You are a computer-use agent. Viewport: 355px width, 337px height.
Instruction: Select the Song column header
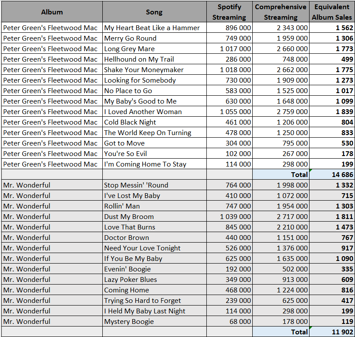coord(154,12)
